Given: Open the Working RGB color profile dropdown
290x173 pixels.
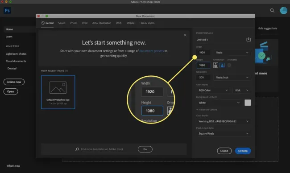Looking at the screenshot, I should click(x=224, y=121).
